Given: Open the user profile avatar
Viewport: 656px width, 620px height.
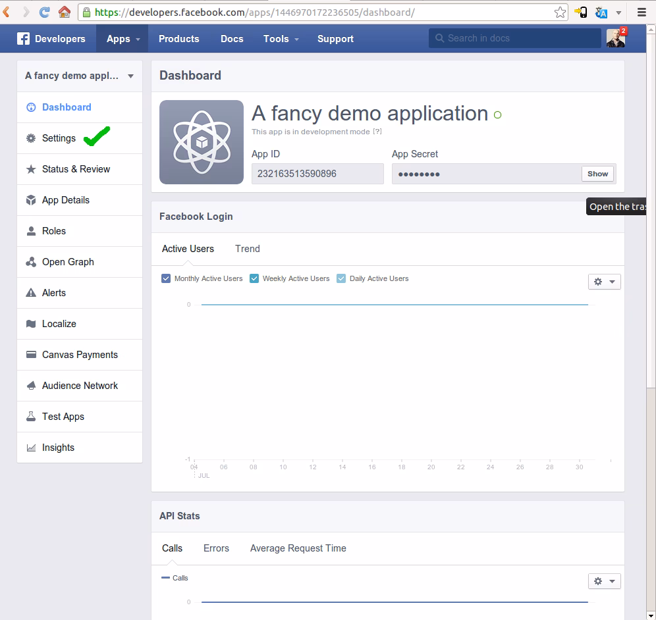Looking at the screenshot, I should (x=615, y=38).
